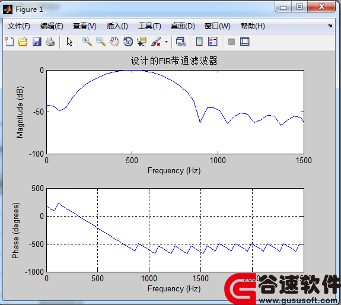Open the 文件(F) menu
Screen dimensions: 341x305
(19, 26)
